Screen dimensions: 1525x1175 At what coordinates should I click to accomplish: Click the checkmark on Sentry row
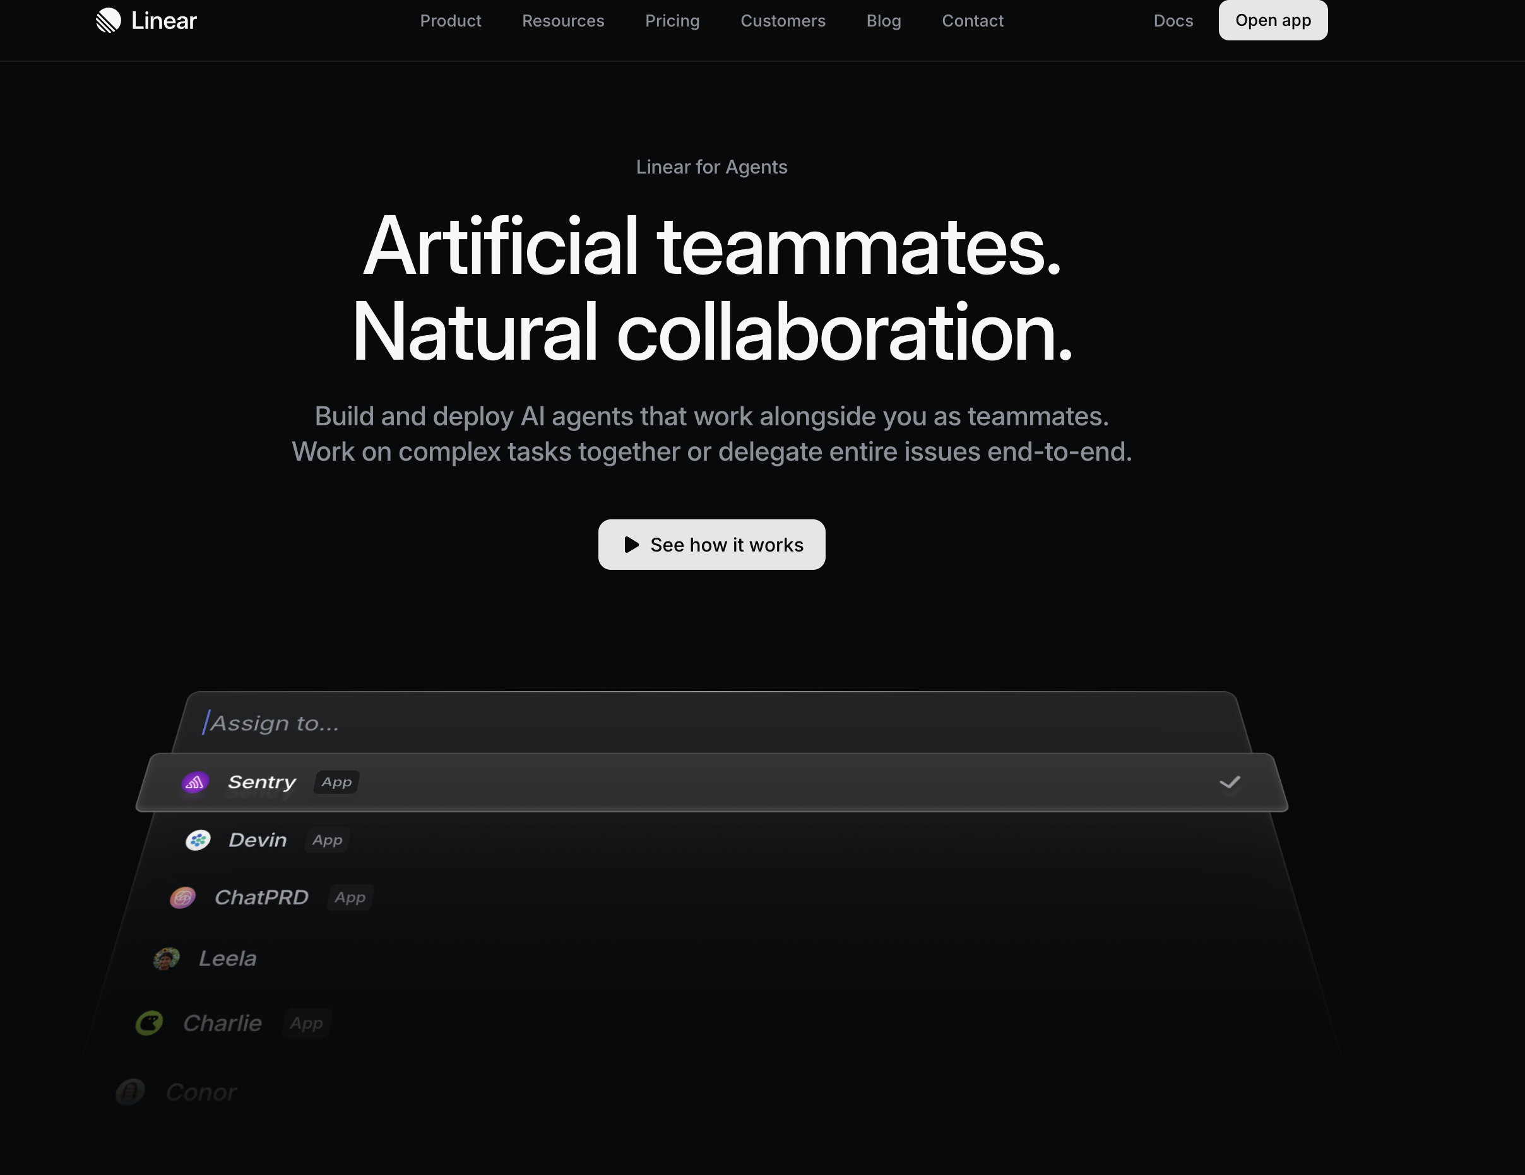coord(1230,782)
